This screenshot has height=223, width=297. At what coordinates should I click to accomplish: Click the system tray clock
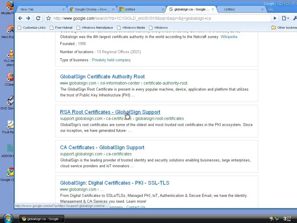(x=287, y=219)
